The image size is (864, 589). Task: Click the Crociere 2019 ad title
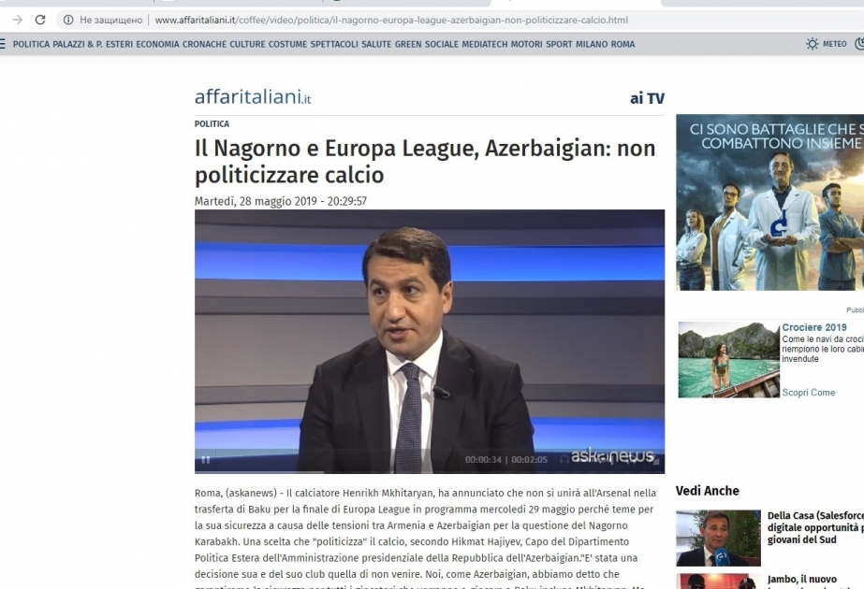[x=813, y=327]
